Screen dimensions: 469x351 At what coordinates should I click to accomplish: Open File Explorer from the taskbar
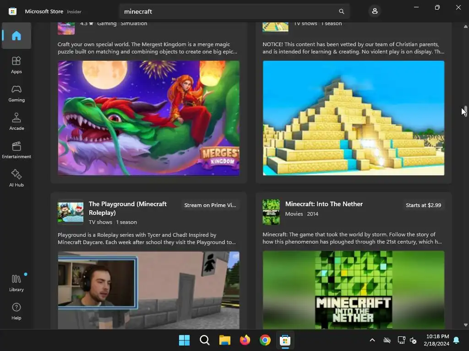[224, 340]
